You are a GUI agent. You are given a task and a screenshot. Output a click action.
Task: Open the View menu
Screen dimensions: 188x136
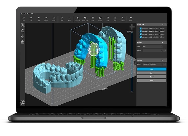tap(28, 14)
